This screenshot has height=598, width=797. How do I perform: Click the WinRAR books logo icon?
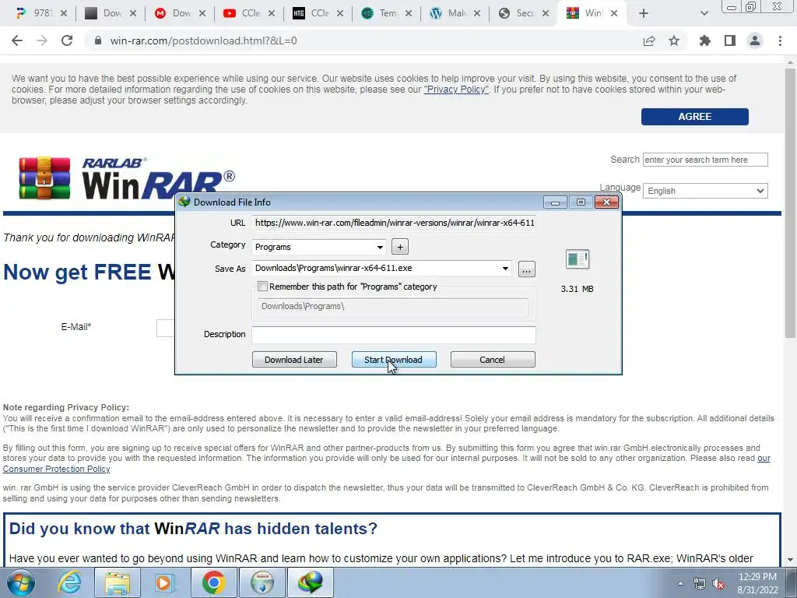pos(44,178)
